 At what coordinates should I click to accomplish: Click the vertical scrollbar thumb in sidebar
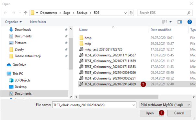coord(71,54)
